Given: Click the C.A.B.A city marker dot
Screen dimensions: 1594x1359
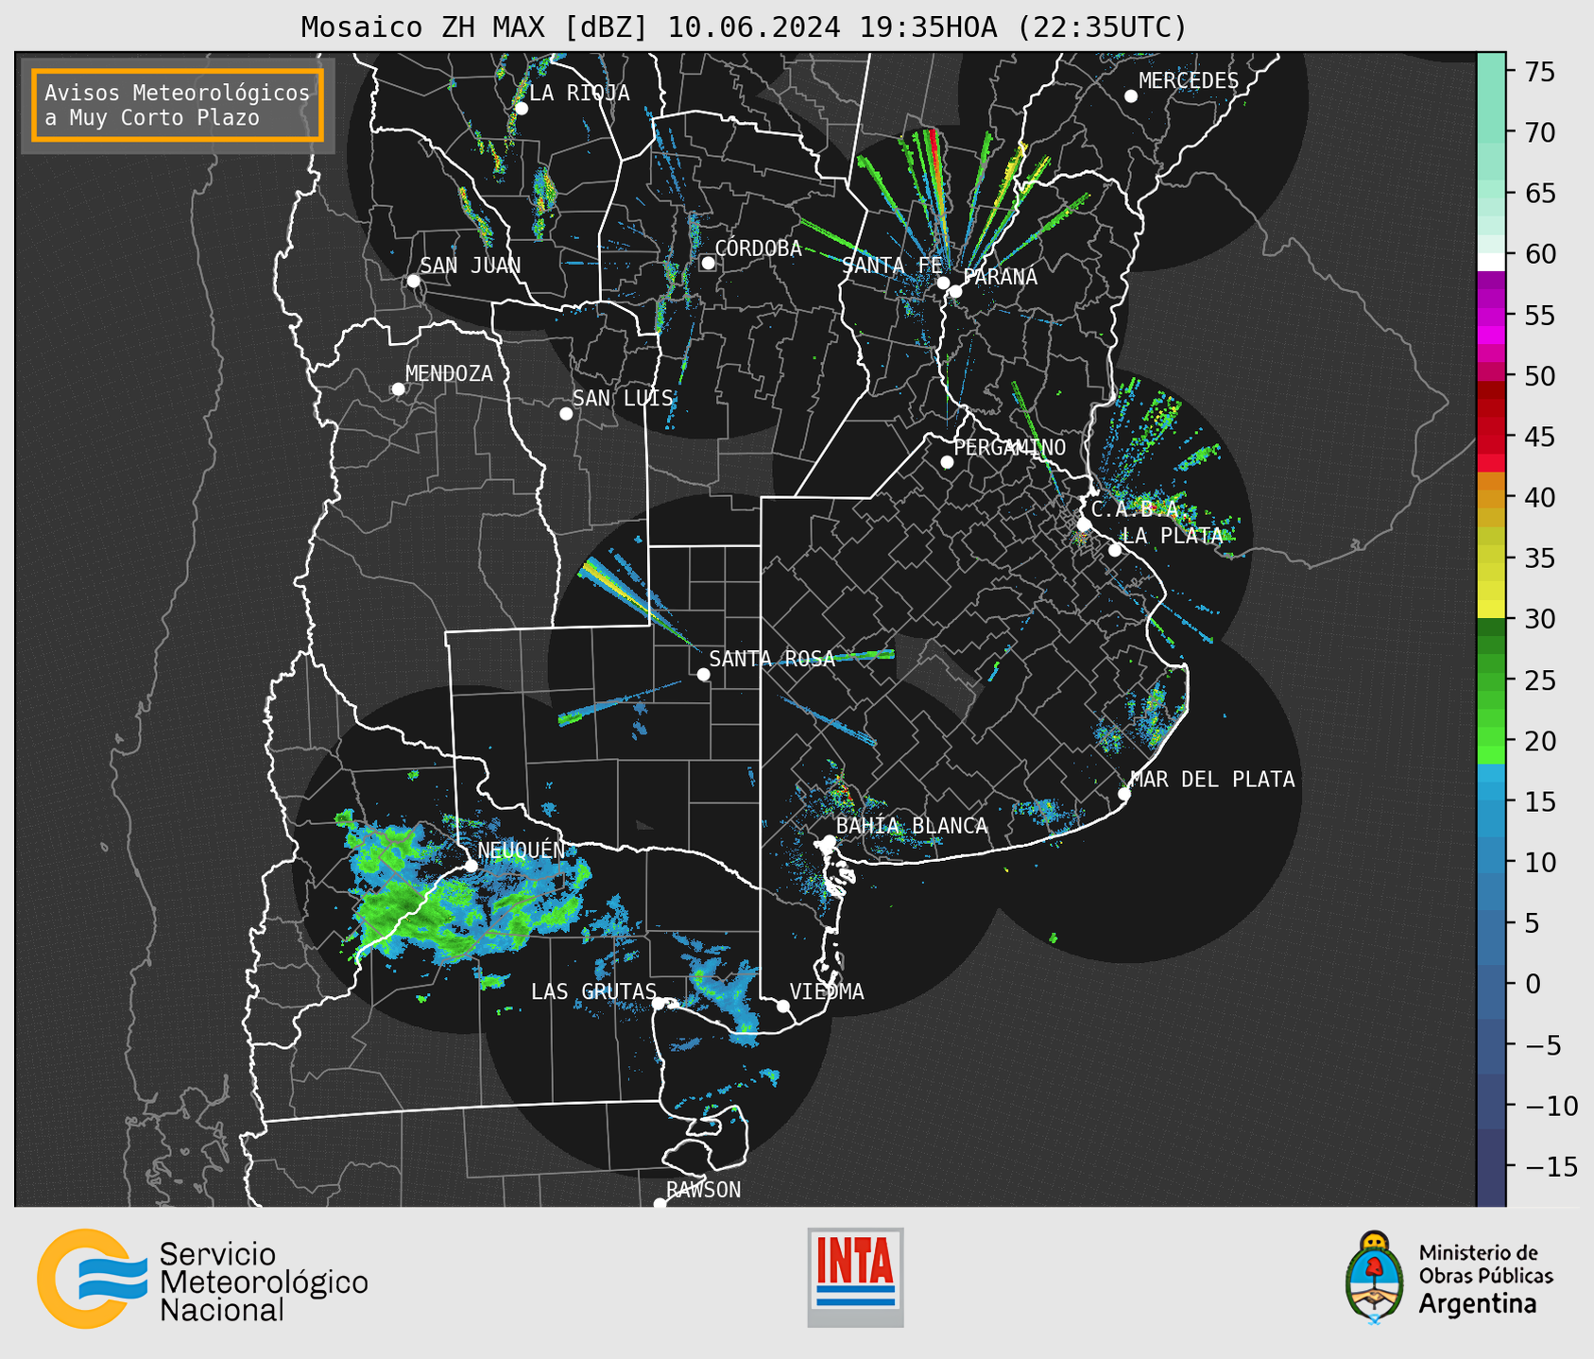Looking at the screenshot, I should [1084, 525].
